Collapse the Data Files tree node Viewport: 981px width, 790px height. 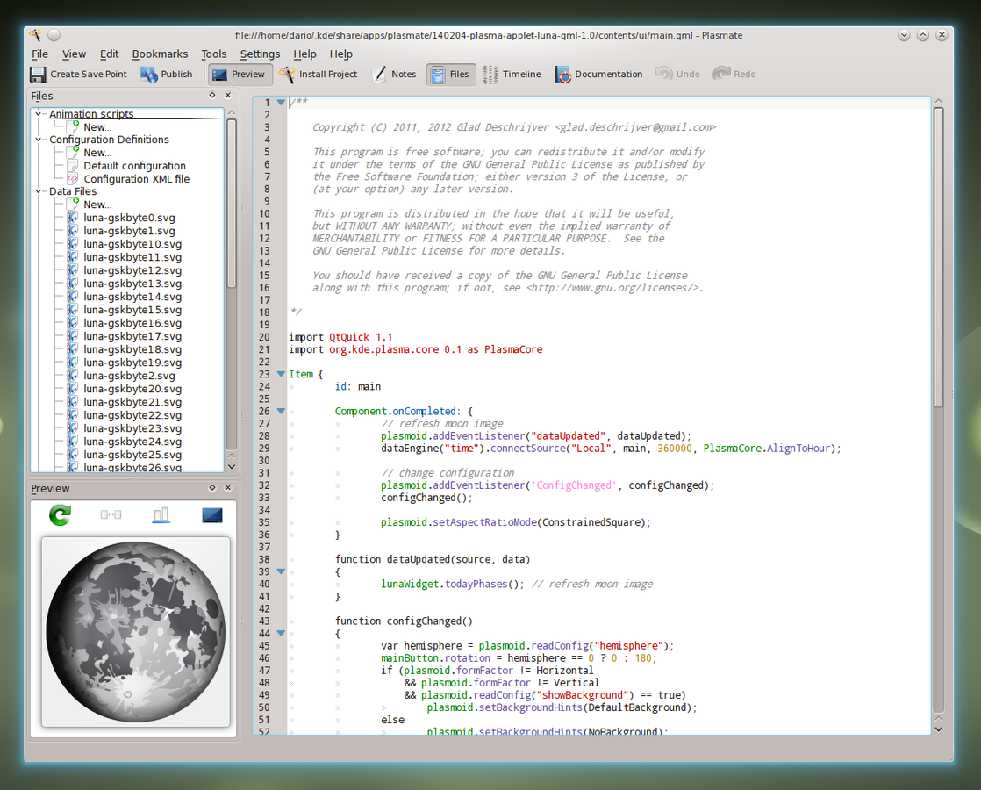39,191
